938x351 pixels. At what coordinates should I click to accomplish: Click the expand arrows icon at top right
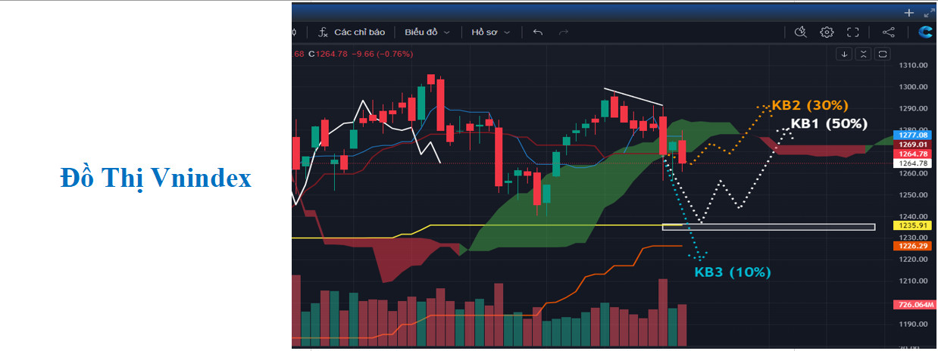929,13
